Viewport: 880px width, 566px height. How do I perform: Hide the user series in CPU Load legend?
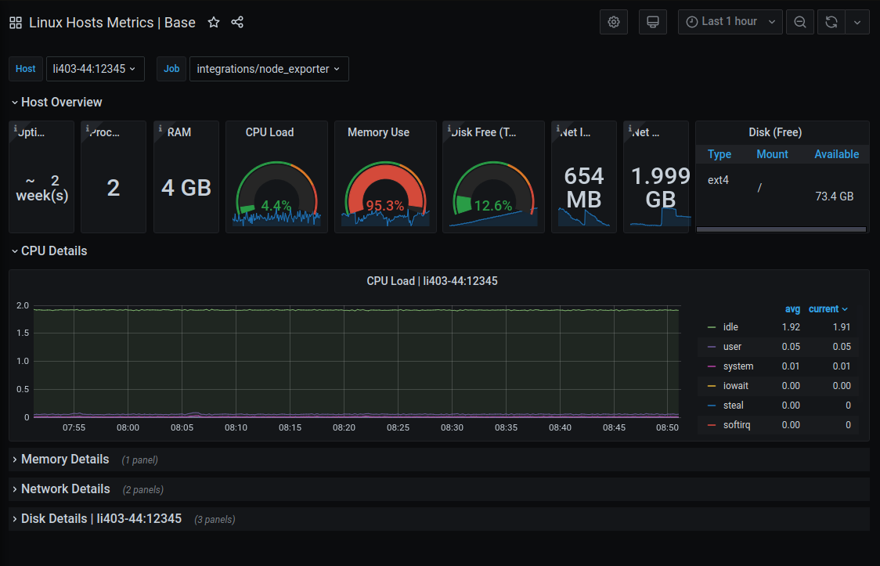(x=732, y=346)
